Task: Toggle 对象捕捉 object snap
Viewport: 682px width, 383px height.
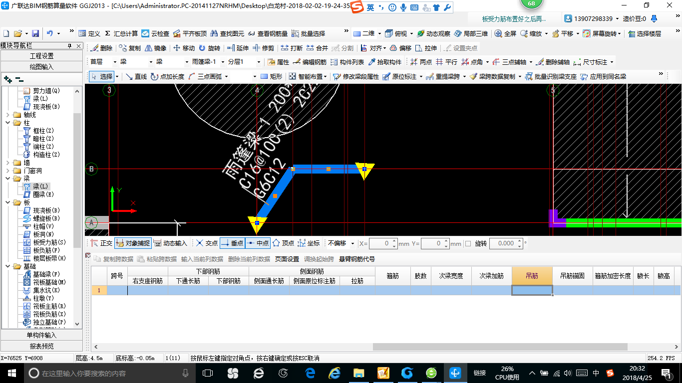Action: pos(132,243)
